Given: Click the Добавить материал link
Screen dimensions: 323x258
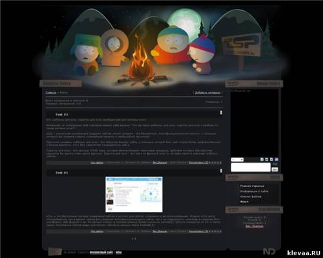Looking at the screenshot, I should pos(207,93).
